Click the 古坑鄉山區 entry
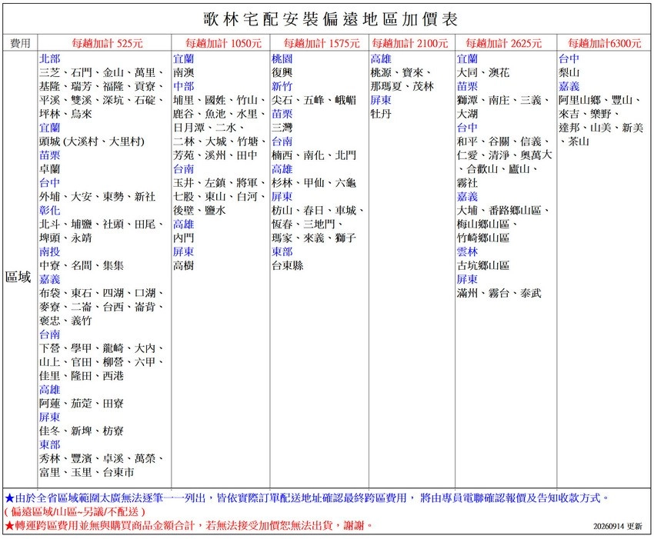 (483, 265)
